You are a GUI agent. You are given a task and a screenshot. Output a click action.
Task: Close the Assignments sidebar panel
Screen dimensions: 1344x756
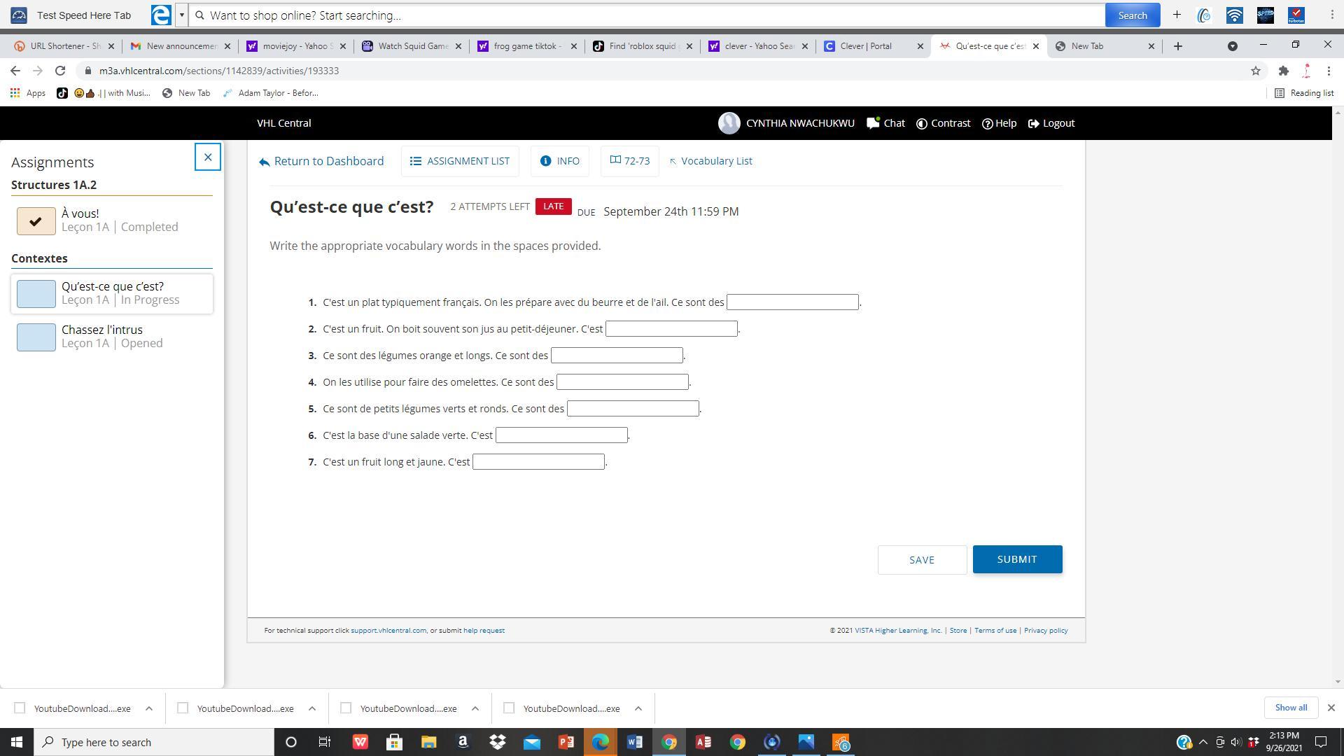click(208, 157)
